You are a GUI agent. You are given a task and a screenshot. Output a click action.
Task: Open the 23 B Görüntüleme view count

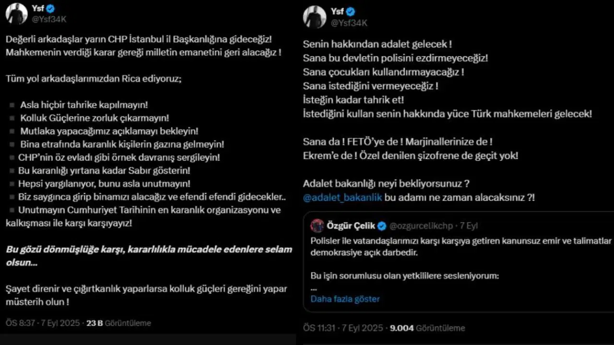coord(118,323)
